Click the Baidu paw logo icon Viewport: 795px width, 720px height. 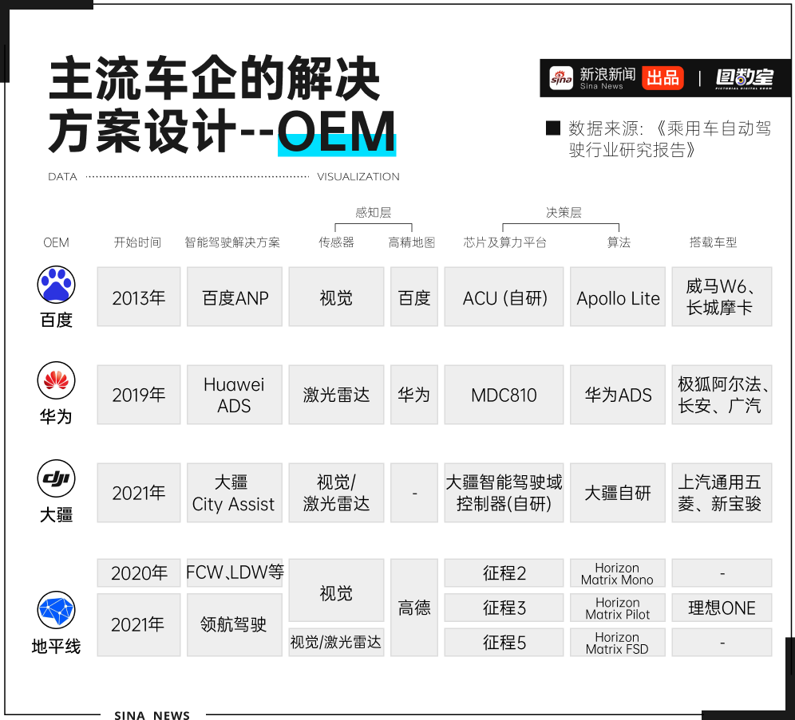pyautogui.click(x=57, y=285)
